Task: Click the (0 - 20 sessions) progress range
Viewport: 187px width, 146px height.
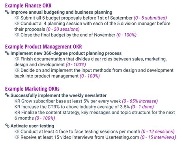Action: [x=63, y=29]
